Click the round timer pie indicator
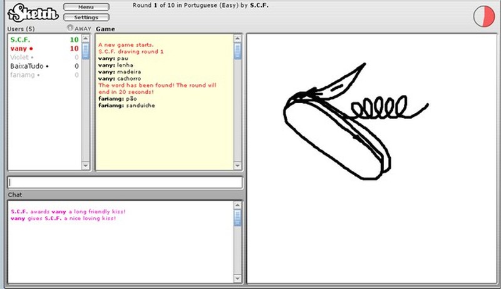 (483, 16)
